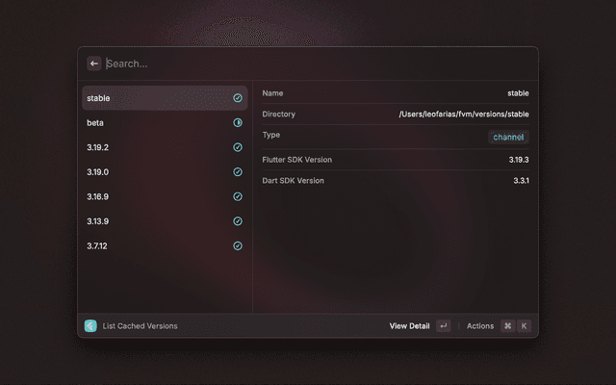The image size is (616, 385).
Task: Click the checkmark icon for version 3.16.9
Action: pos(238,196)
